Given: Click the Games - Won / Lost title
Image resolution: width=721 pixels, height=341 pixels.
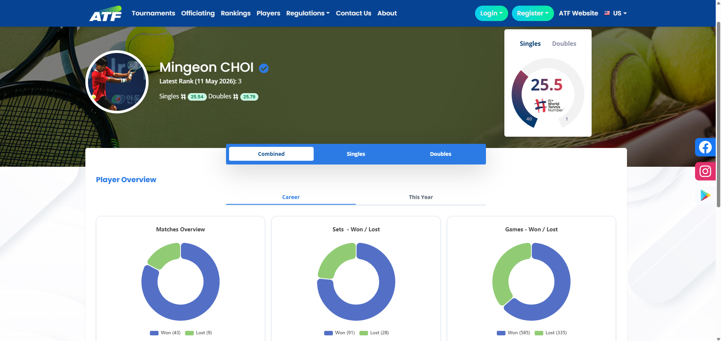Looking at the screenshot, I should tap(531, 229).
